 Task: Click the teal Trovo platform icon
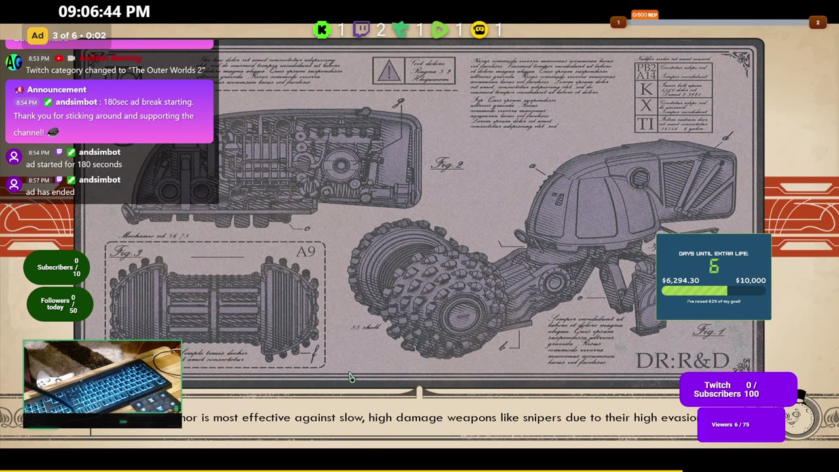coord(400,29)
